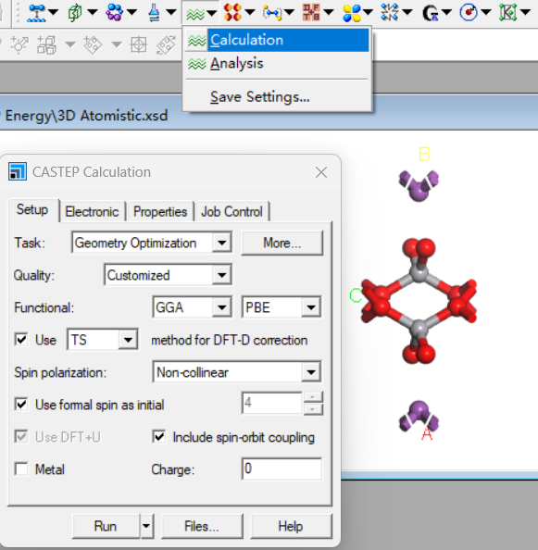Click the red and yellow orbitals module icon
538x550 pixels.
click(x=232, y=13)
